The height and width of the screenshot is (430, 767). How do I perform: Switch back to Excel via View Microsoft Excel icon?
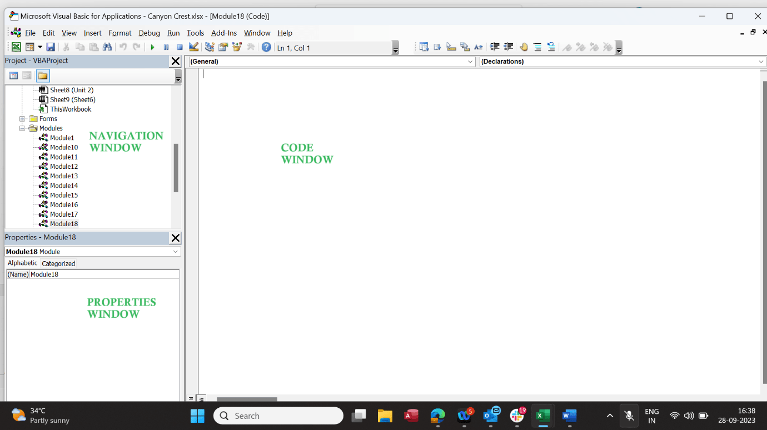[x=16, y=47]
